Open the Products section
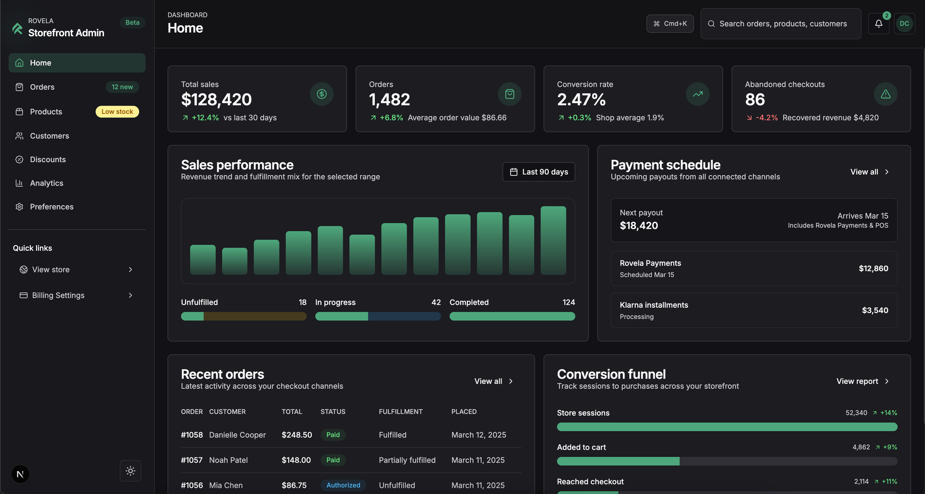 point(19,112)
